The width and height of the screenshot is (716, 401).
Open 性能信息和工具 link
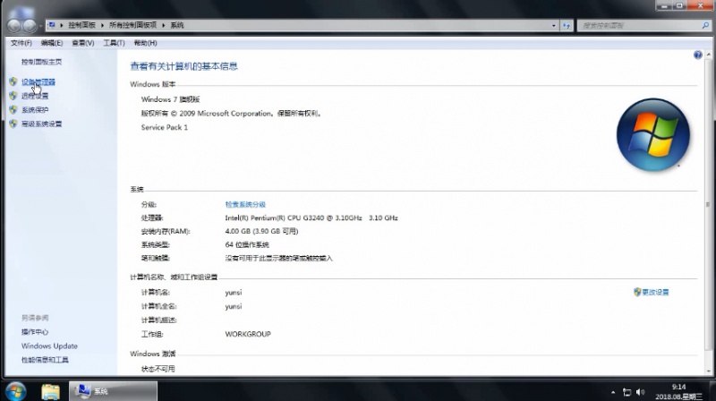[45, 360]
